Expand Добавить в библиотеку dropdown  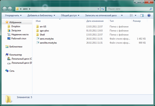(41, 15)
